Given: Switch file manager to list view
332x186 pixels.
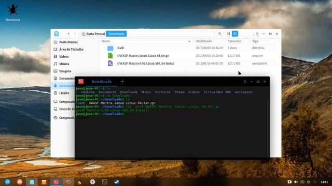Looking at the screenshot, I should point(235,34).
